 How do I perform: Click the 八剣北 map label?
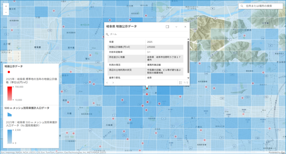[x=199, y=126]
